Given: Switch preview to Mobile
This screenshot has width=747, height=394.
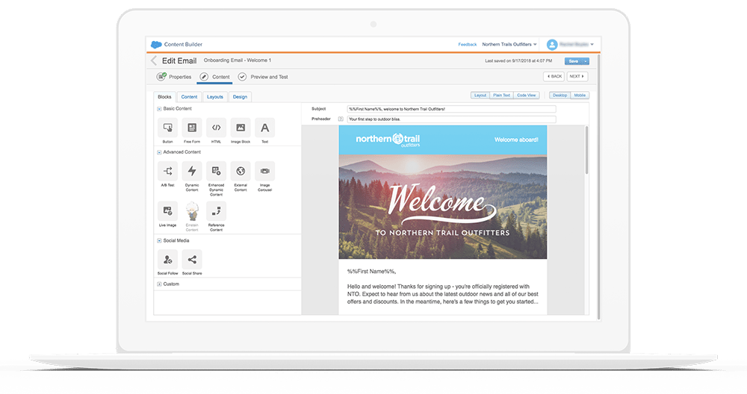Looking at the screenshot, I should 580,96.
